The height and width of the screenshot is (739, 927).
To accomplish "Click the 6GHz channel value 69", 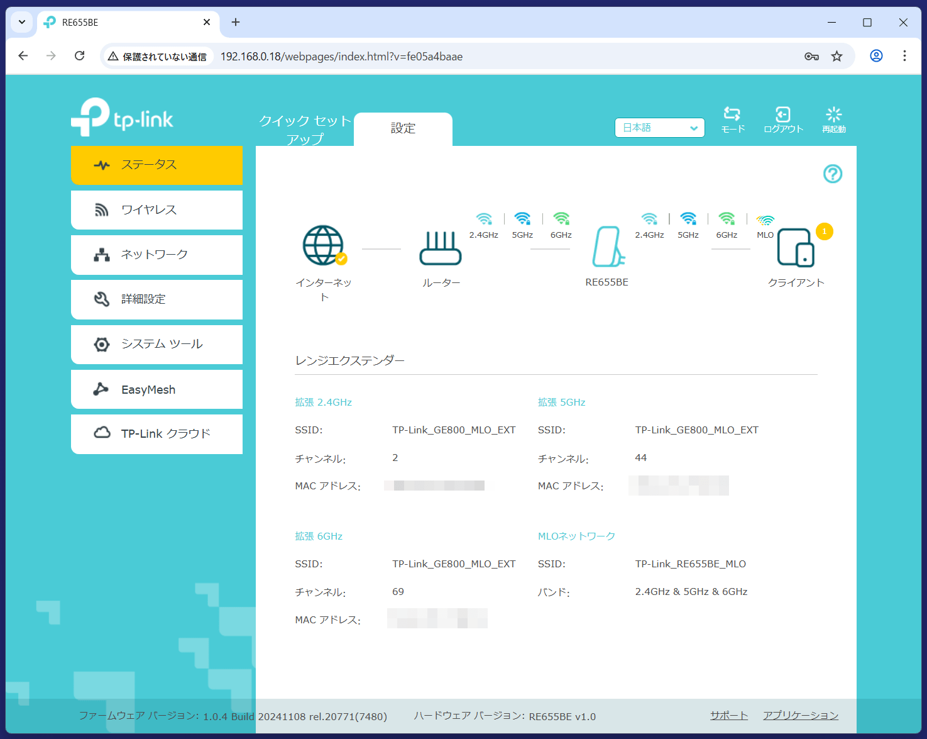I will pos(398,592).
